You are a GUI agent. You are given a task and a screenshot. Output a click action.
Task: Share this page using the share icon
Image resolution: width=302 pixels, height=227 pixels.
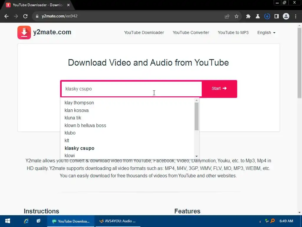click(x=227, y=17)
